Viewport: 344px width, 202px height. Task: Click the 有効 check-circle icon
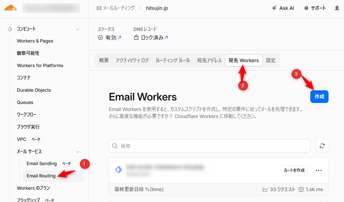pos(100,38)
